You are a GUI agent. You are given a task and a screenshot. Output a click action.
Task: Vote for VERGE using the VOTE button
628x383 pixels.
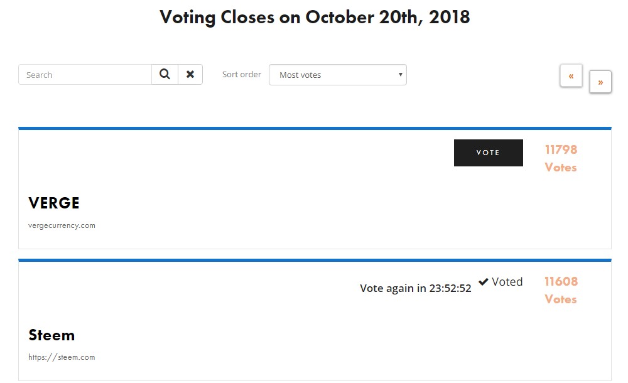coord(488,153)
